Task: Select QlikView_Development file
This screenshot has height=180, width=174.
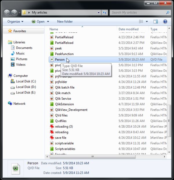Action: [71, 110]
